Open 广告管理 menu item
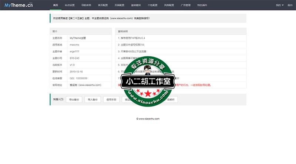The width and height of the screenshot is (296, 164). pos(186,6)
